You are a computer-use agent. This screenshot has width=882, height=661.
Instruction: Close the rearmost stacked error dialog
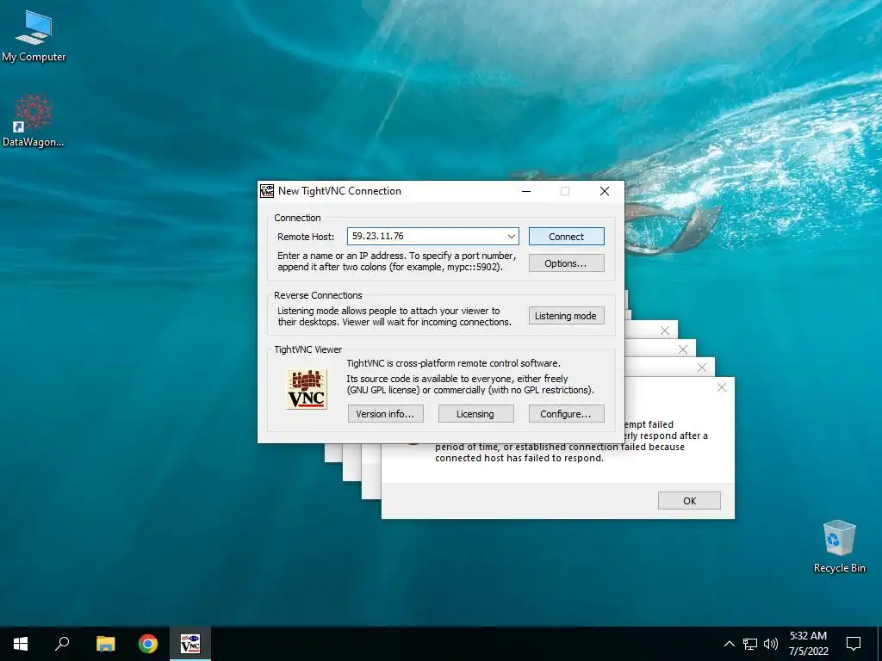click(665, 330)
